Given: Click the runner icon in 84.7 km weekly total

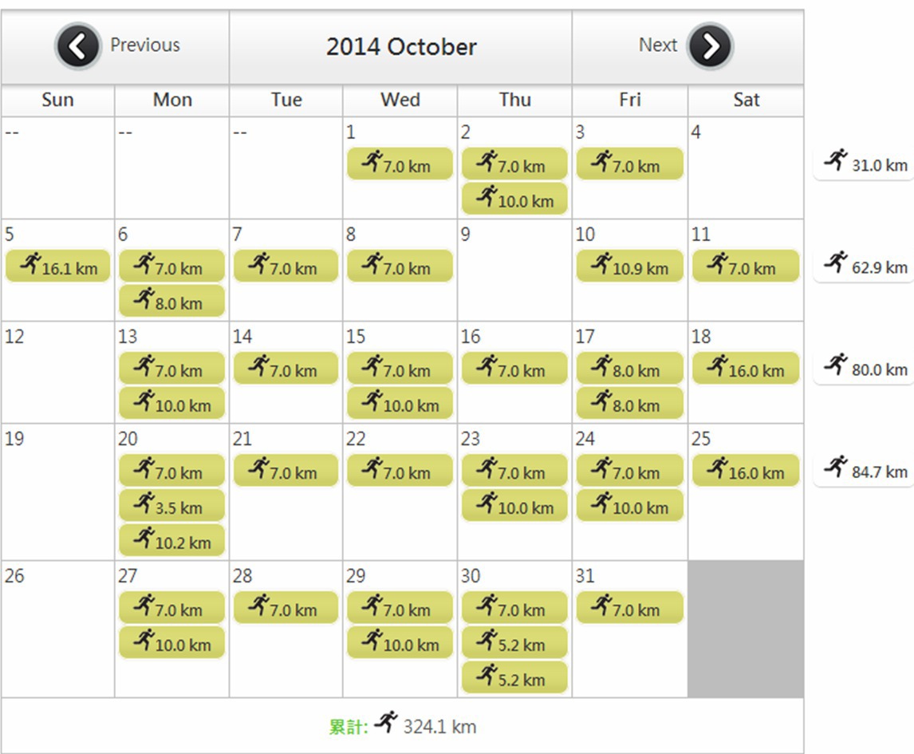Looking at the screenshot, I should coord(836,466).
